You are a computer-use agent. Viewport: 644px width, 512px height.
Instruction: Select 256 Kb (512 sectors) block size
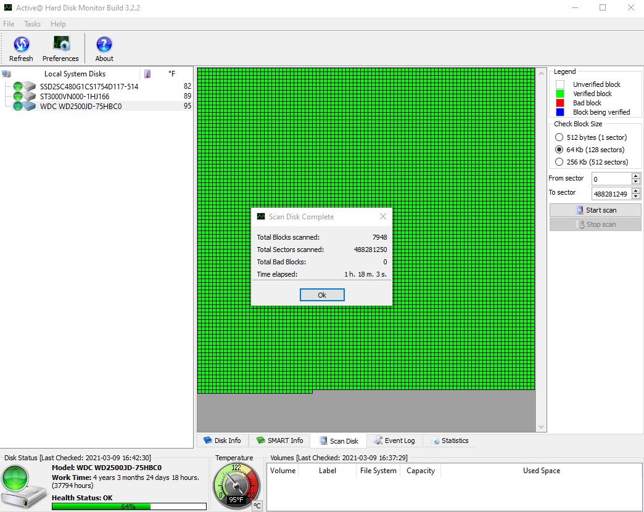tap(559, 162)
